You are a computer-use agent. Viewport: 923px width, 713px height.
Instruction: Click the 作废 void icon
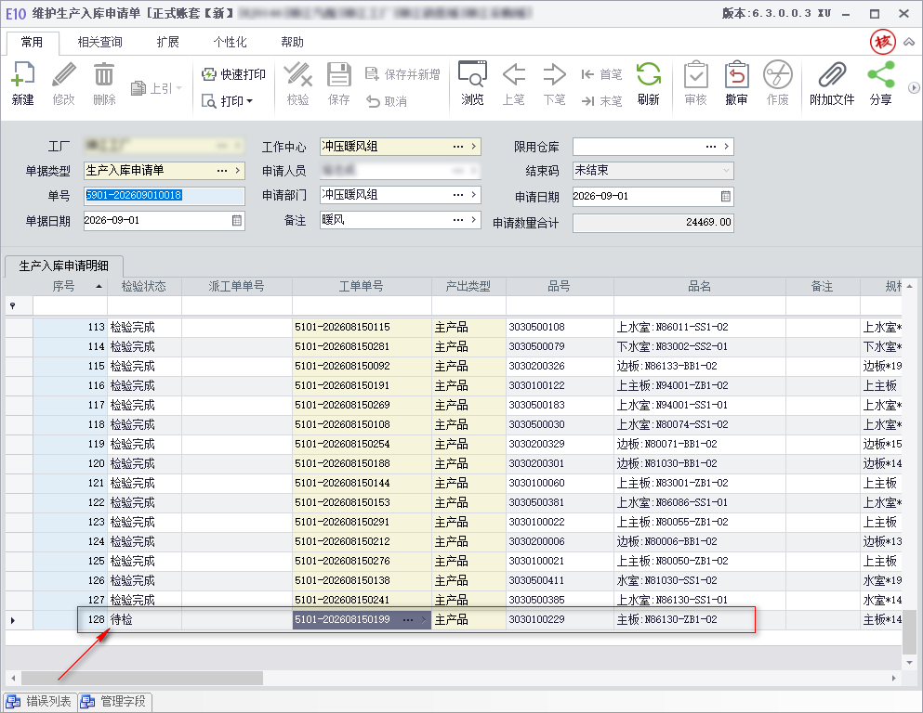point(778,83)
